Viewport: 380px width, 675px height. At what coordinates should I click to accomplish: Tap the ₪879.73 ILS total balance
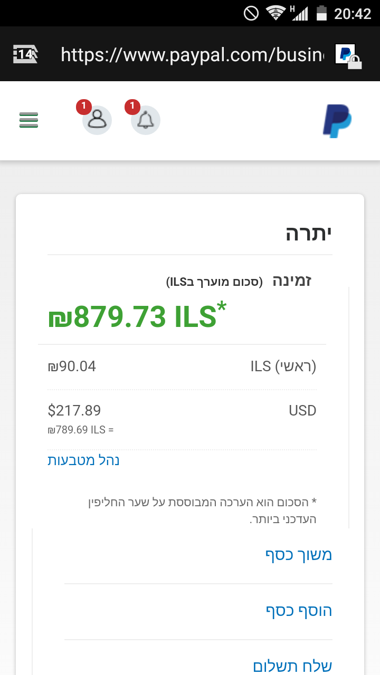click(137, 317)
